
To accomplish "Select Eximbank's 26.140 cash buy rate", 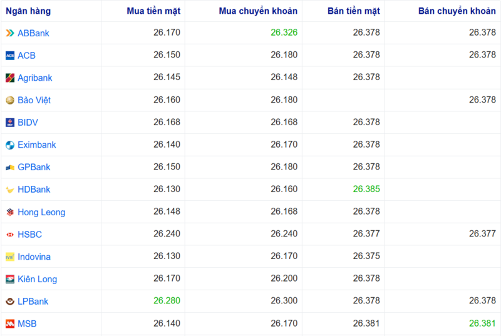I will 167,145.
